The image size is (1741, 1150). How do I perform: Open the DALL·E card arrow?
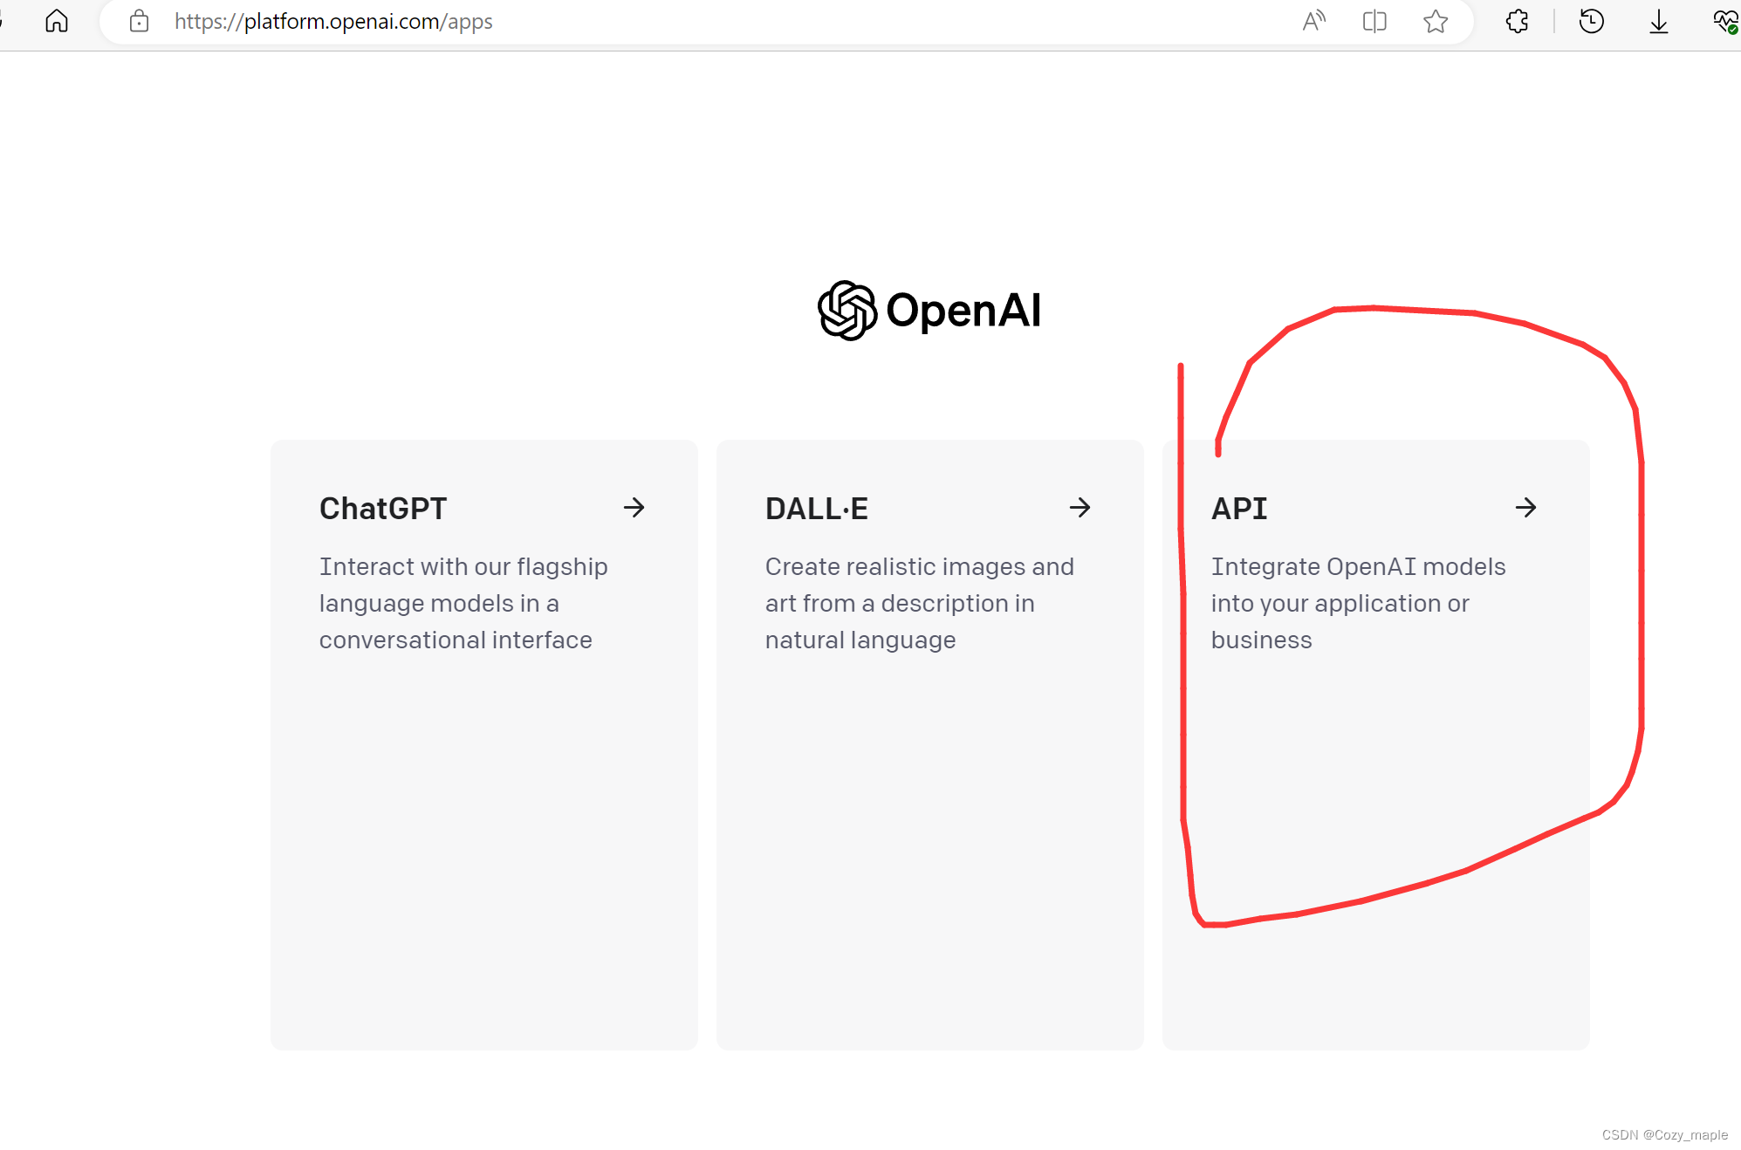click(x=1080, y=508)
